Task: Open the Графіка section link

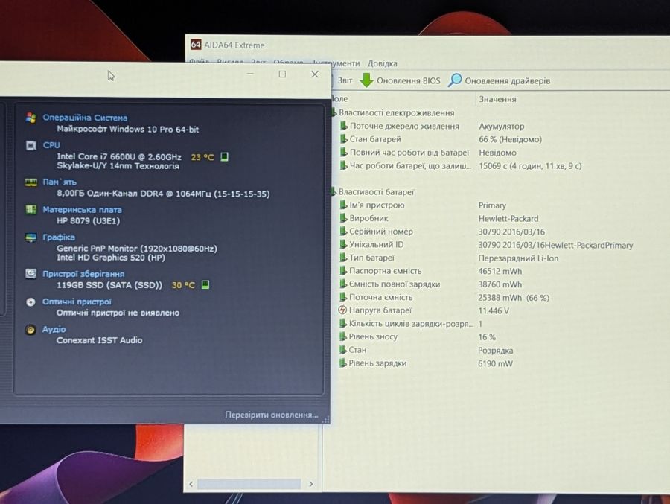Action: click(59, 237)
